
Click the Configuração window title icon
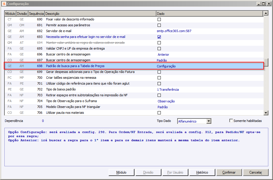pyautogui.click(x=4, y=4)
